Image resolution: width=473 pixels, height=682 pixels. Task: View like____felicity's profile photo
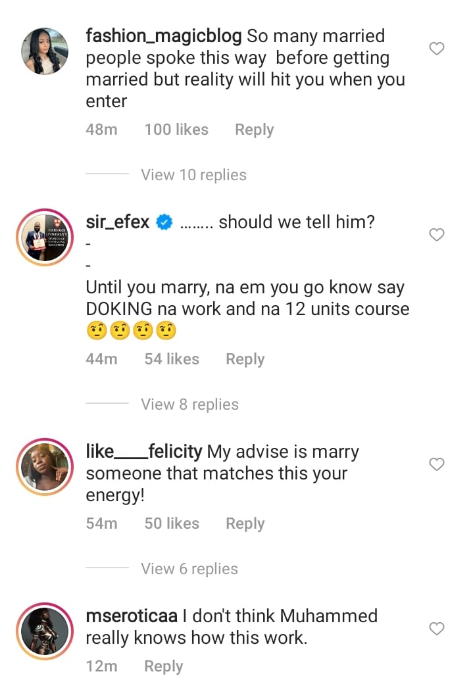(x=45, y=468)
